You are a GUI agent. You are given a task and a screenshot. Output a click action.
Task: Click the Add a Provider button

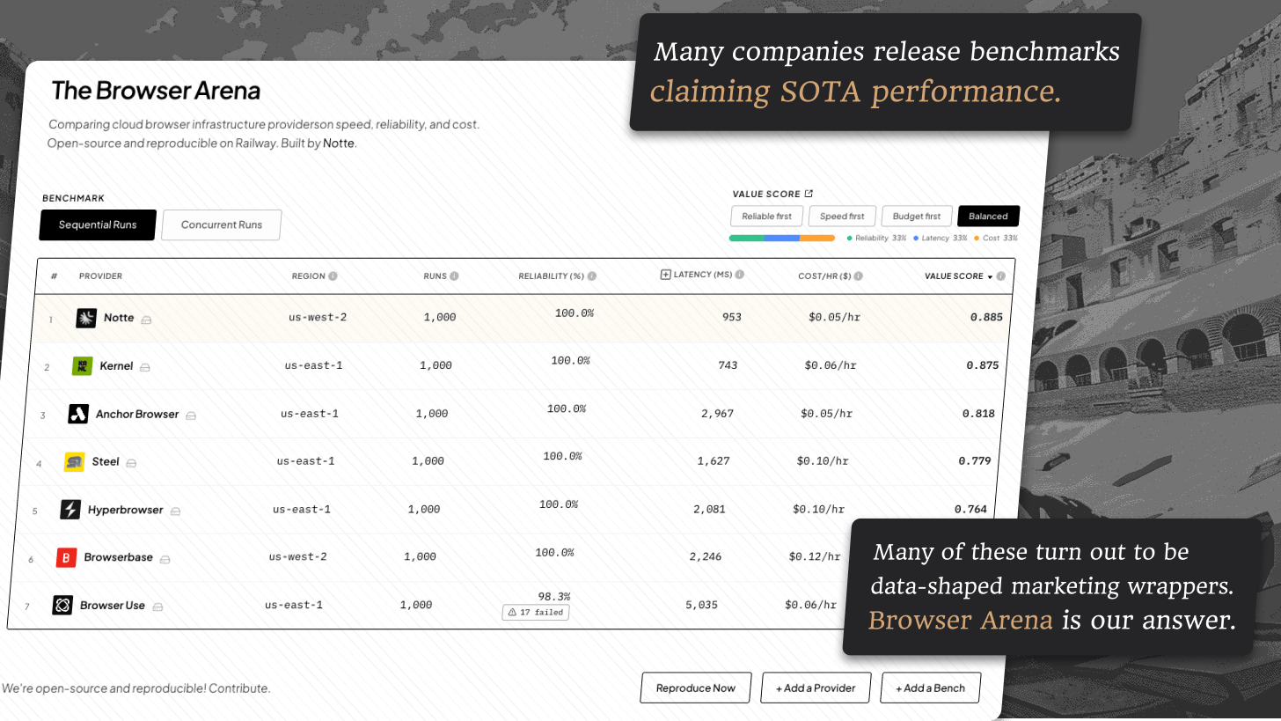pyautogui.click(x=816, y=688)
